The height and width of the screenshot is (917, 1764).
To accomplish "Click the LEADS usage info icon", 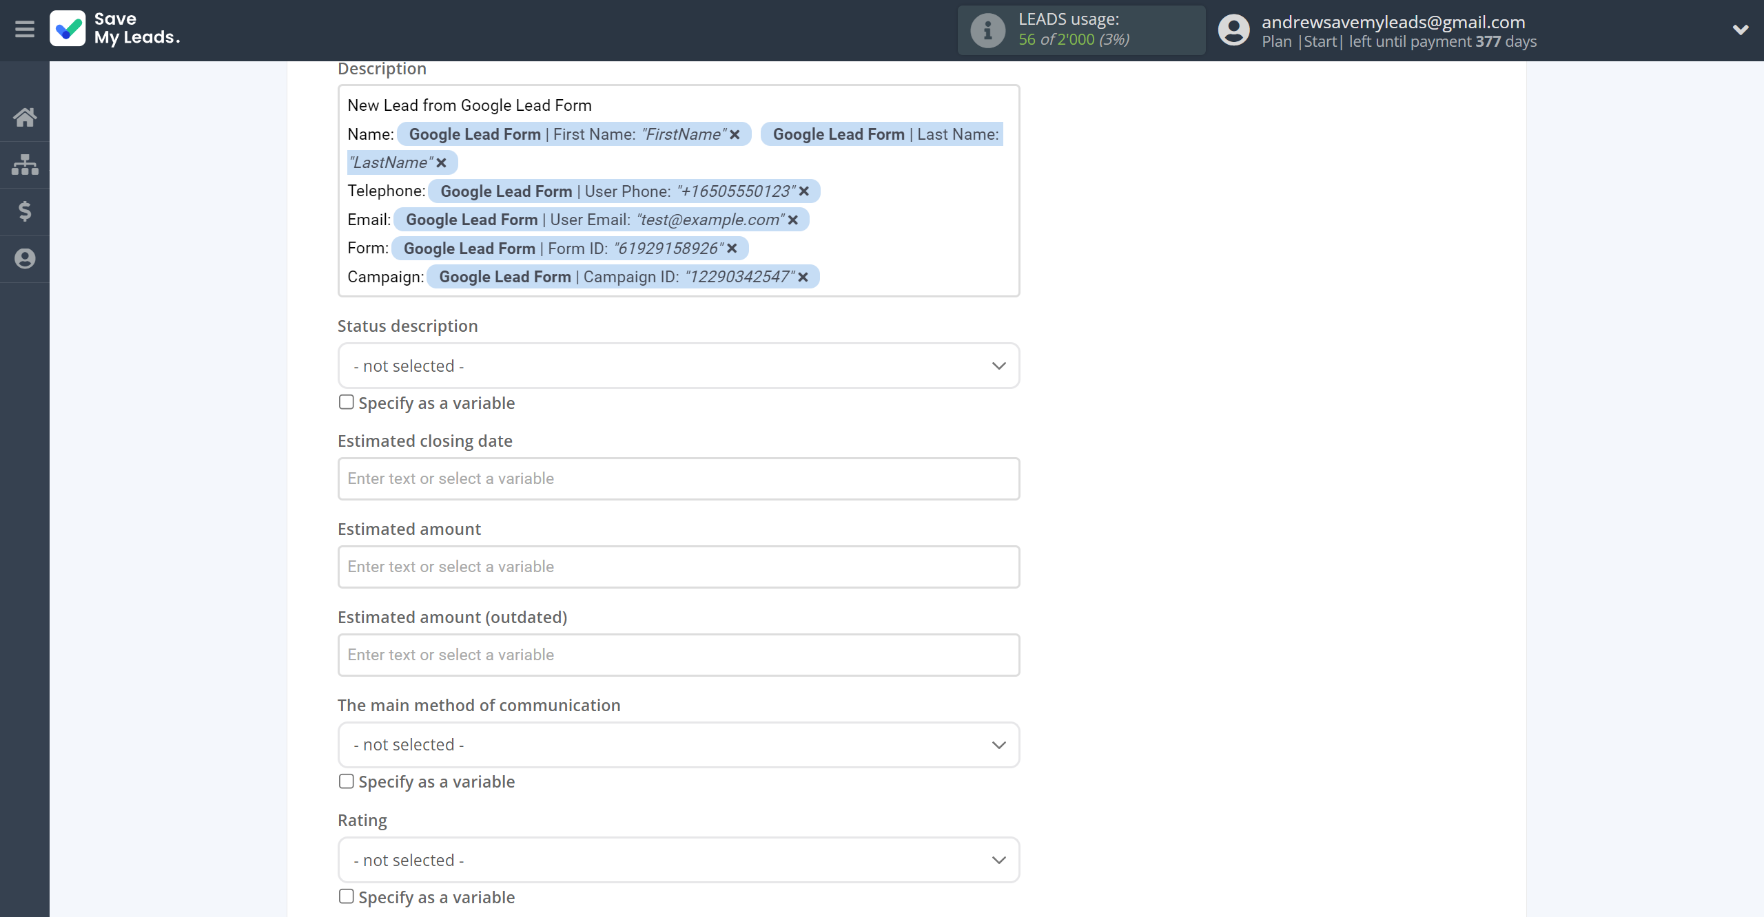I will pyautogui.click(x=988, y=30).
